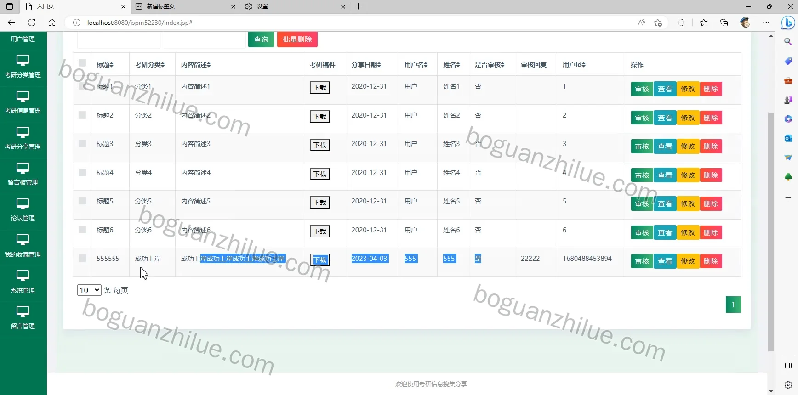Go to browser home page icon
This screenshot has width=798, height=395.
[52, 23]
